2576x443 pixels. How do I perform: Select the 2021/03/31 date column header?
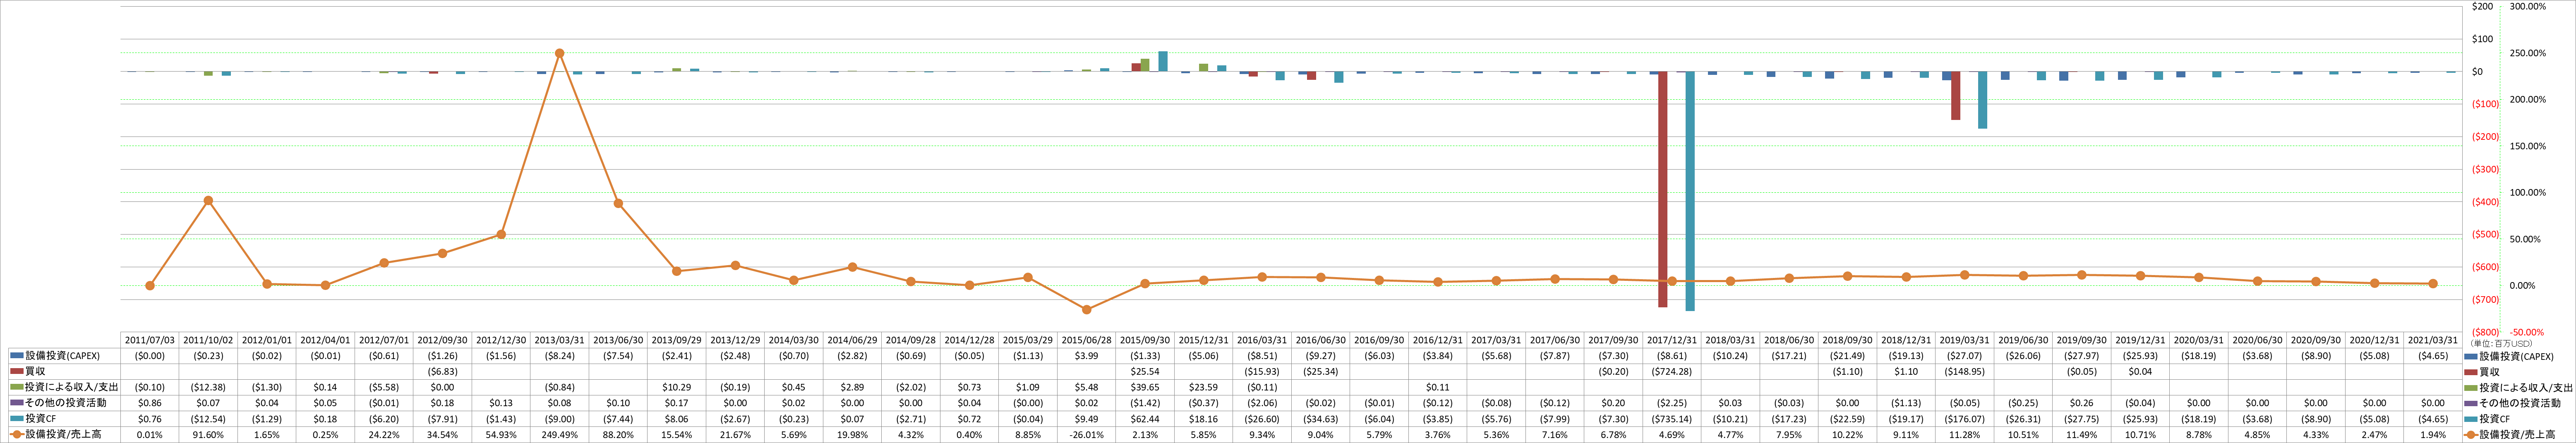tap(2432, 340)
